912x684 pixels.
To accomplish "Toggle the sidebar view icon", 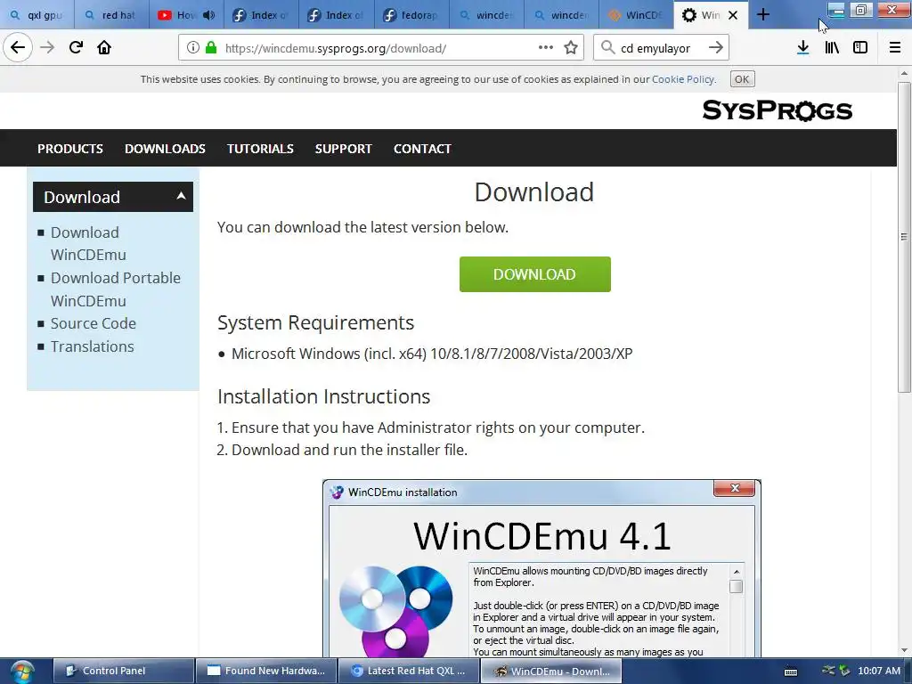I will pyautogui.click(x=860, y=48).
